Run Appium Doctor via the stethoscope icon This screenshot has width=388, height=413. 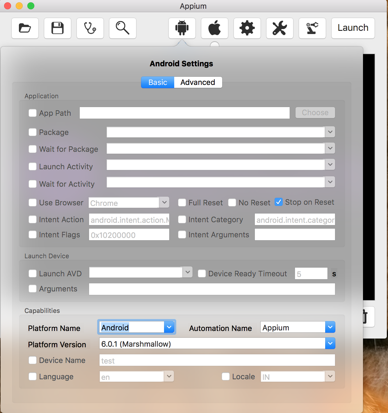click(x=90, y=28)
